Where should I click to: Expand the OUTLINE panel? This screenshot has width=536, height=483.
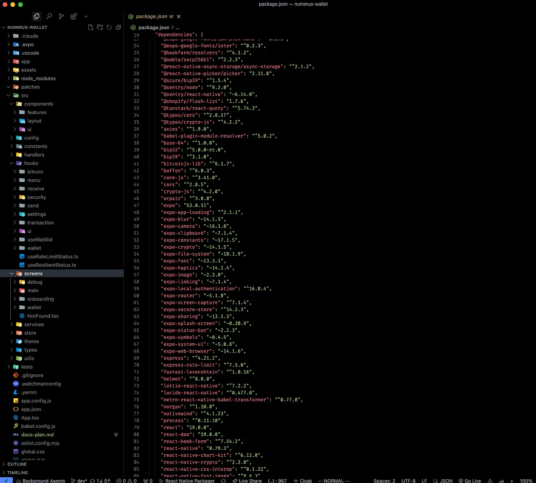click(x=61, y=464)
